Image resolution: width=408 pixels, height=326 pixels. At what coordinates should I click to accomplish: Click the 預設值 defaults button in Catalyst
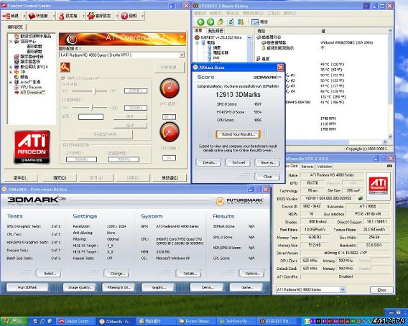pyautogui.click(x=170, y=178)
